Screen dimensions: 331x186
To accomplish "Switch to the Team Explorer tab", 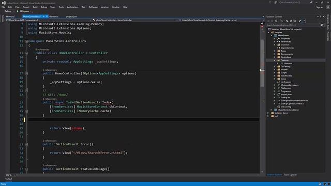I will (x=290, y=175).
